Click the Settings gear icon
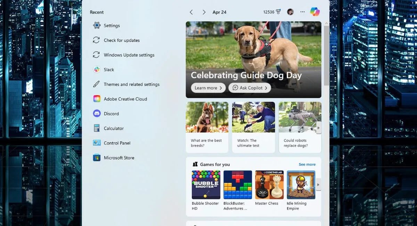 click(97, 26)
